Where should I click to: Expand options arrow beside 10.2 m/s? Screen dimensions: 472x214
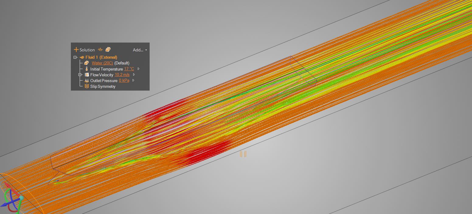tap(134, 75)
